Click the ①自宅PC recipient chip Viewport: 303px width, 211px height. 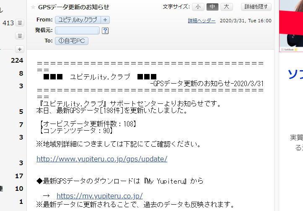[72, 41]
